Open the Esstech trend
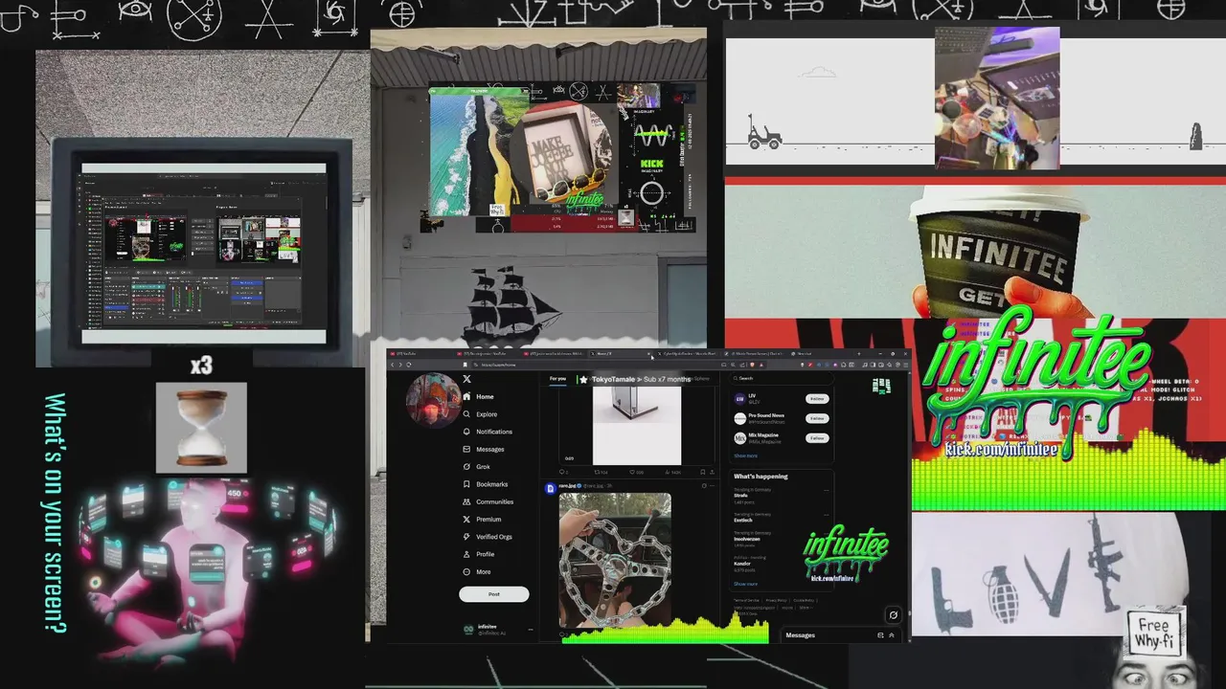The image size is (1226, 689). tap(743, 521)
